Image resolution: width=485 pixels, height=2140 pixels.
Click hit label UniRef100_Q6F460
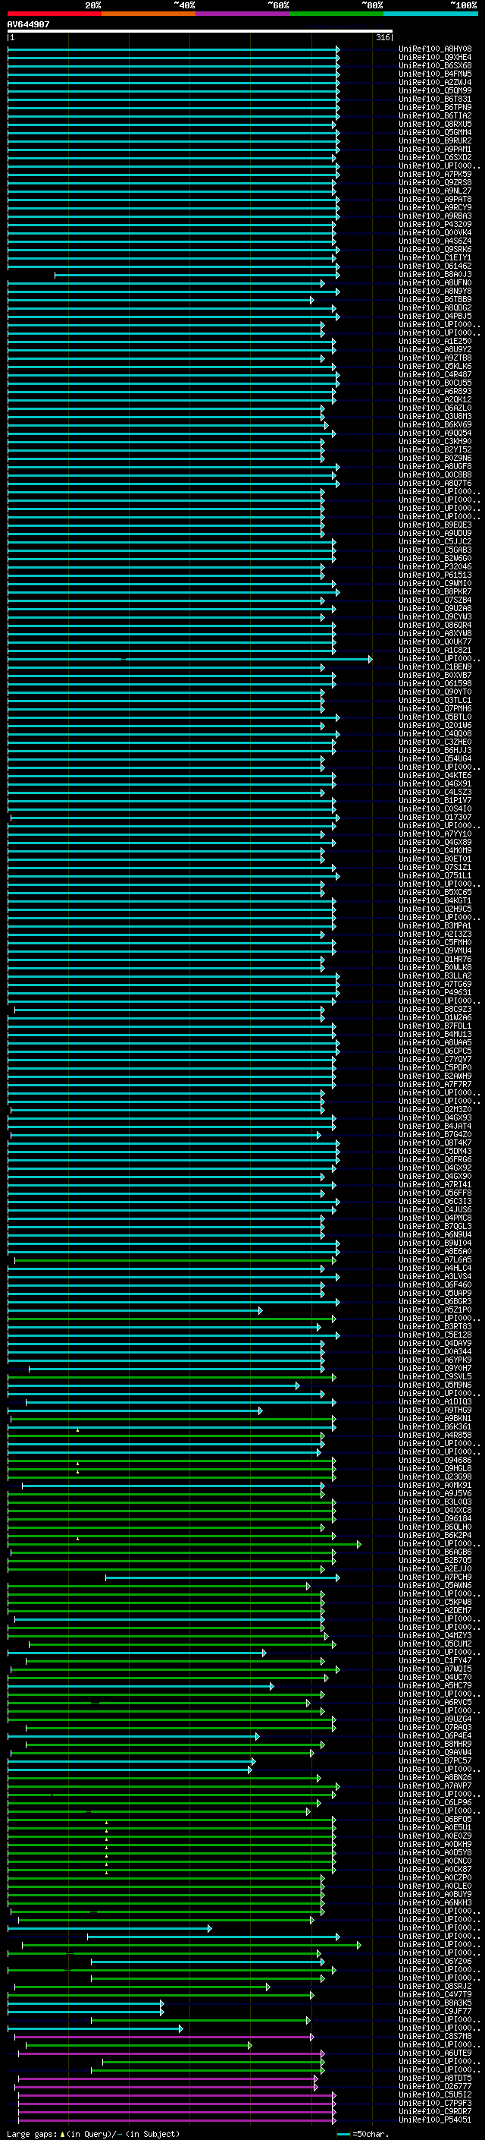click(x=435, y=1285)
